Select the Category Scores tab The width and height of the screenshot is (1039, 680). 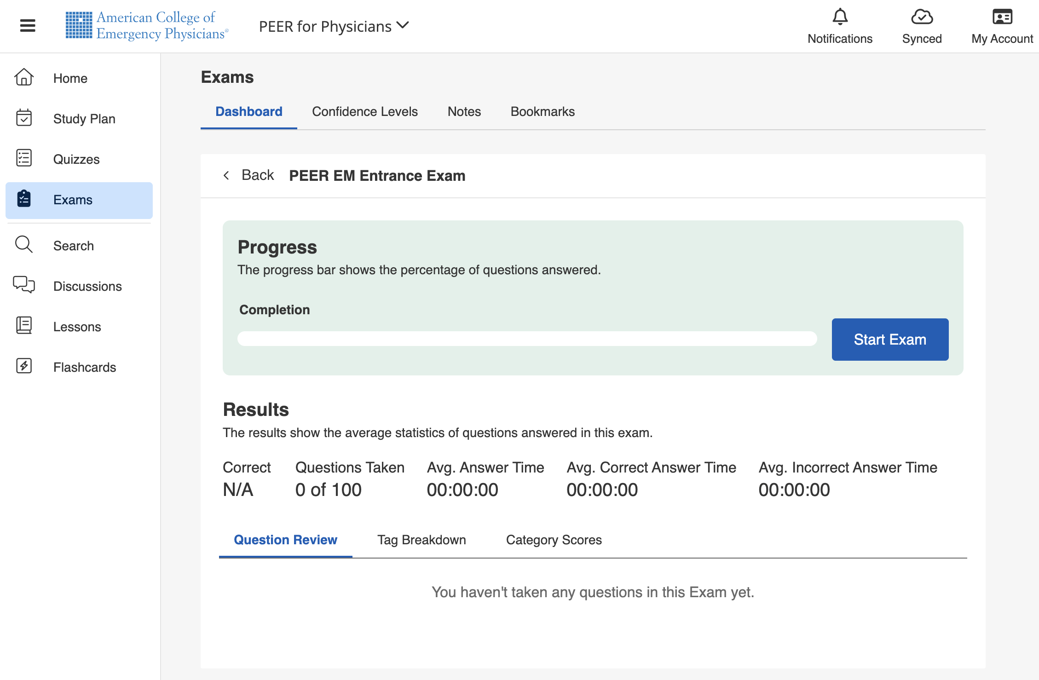[x=554, y=540]
